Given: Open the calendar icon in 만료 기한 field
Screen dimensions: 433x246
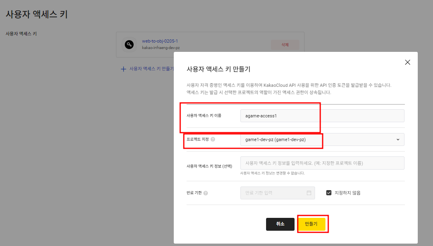Looking at the screenshot, I should point(309,193).
